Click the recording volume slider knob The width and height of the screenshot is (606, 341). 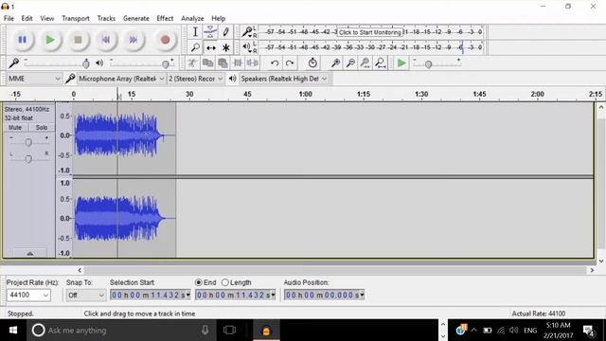click(86, 63)
